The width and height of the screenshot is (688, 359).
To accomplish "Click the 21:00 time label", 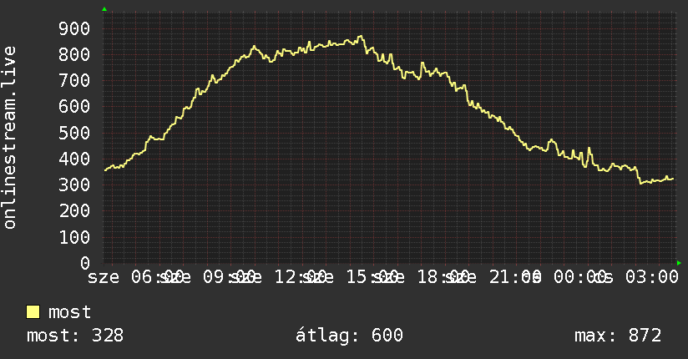I will click(x=514, y=277).
